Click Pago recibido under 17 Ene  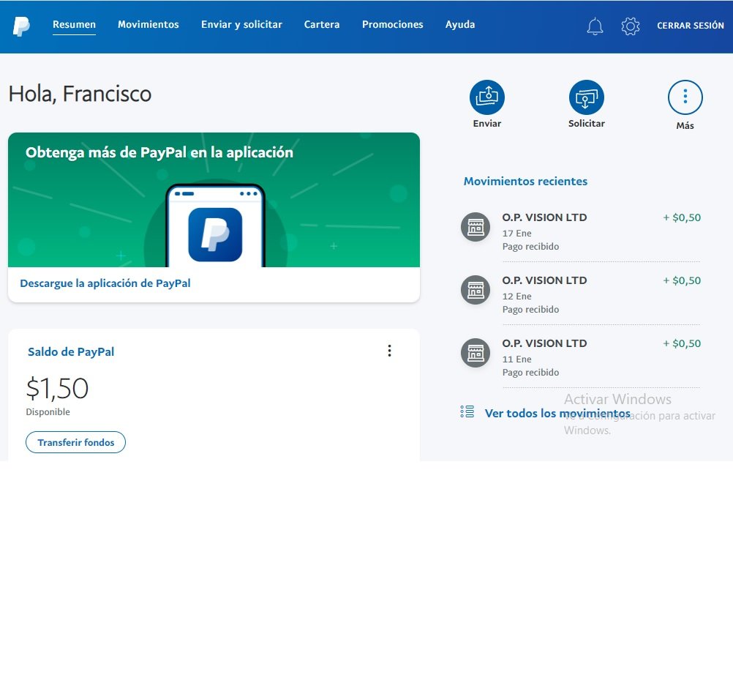530,247
